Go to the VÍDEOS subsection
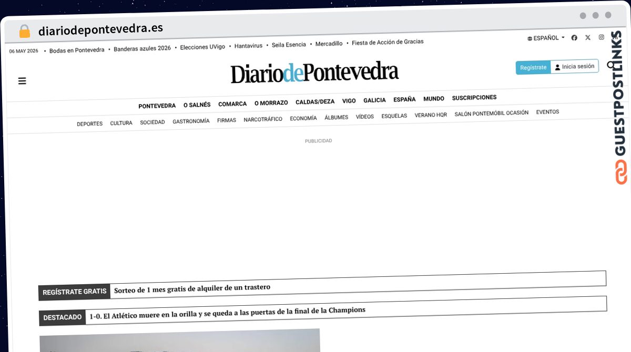Image resolution: width=631 pixels, height=352 pixels. (364, 117)
